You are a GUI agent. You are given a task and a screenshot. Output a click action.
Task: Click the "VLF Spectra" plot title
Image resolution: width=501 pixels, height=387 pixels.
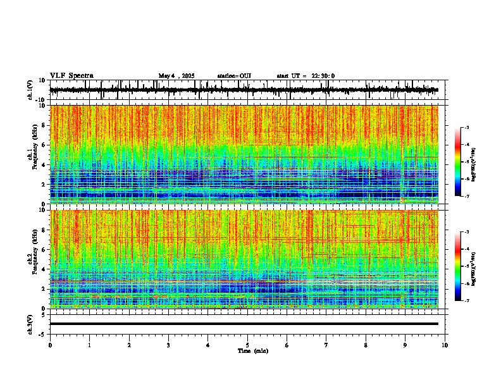tap(71, 75)
